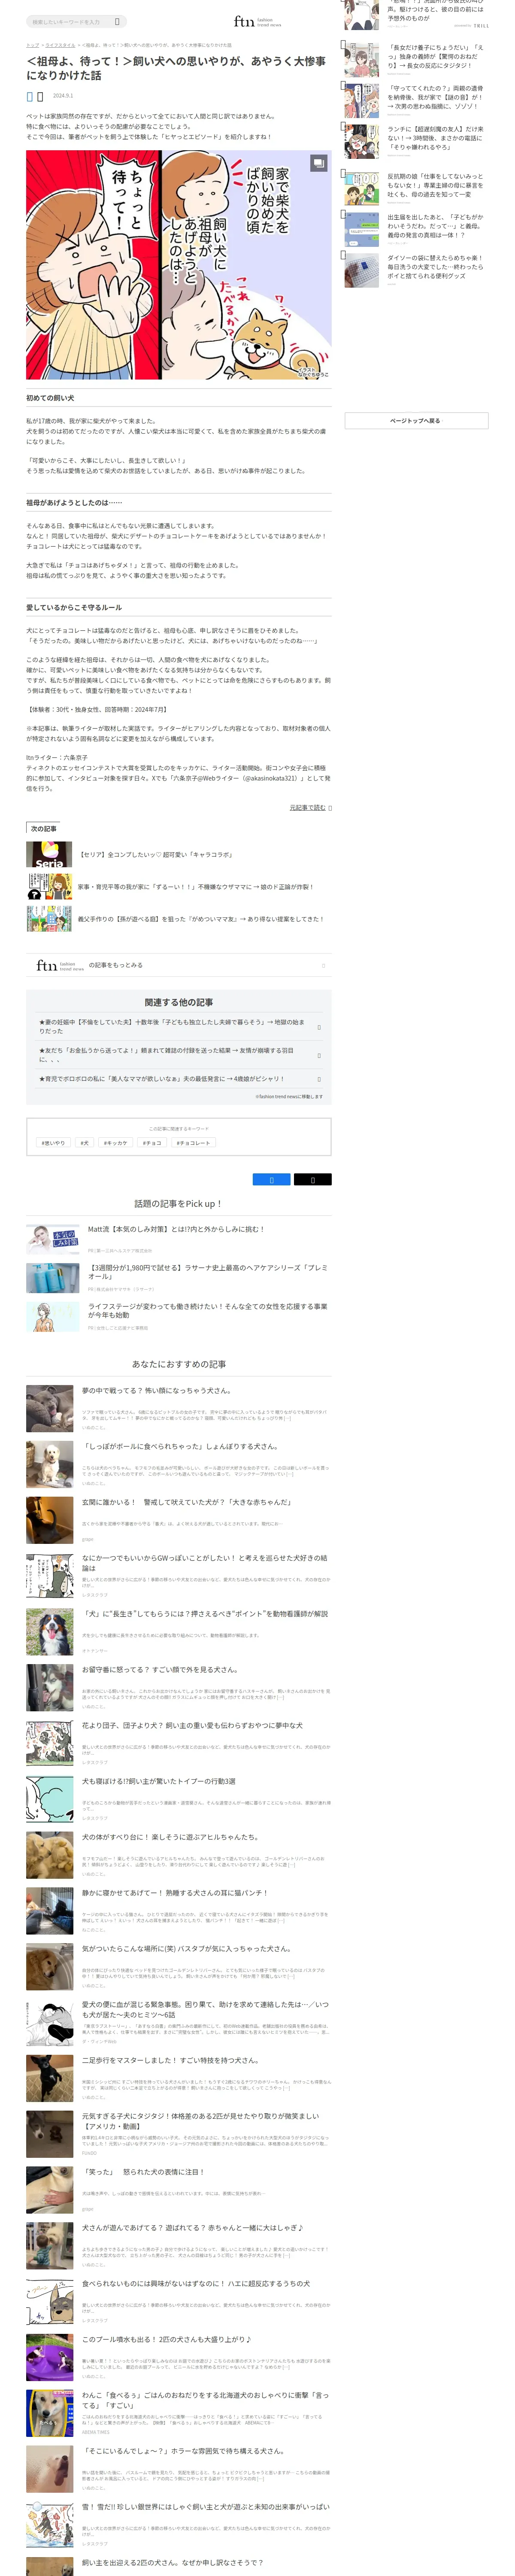Open 犬も寝ぼける!? トイプー article
This screenshot has height=2576, width=515.
coord(159,1781)
